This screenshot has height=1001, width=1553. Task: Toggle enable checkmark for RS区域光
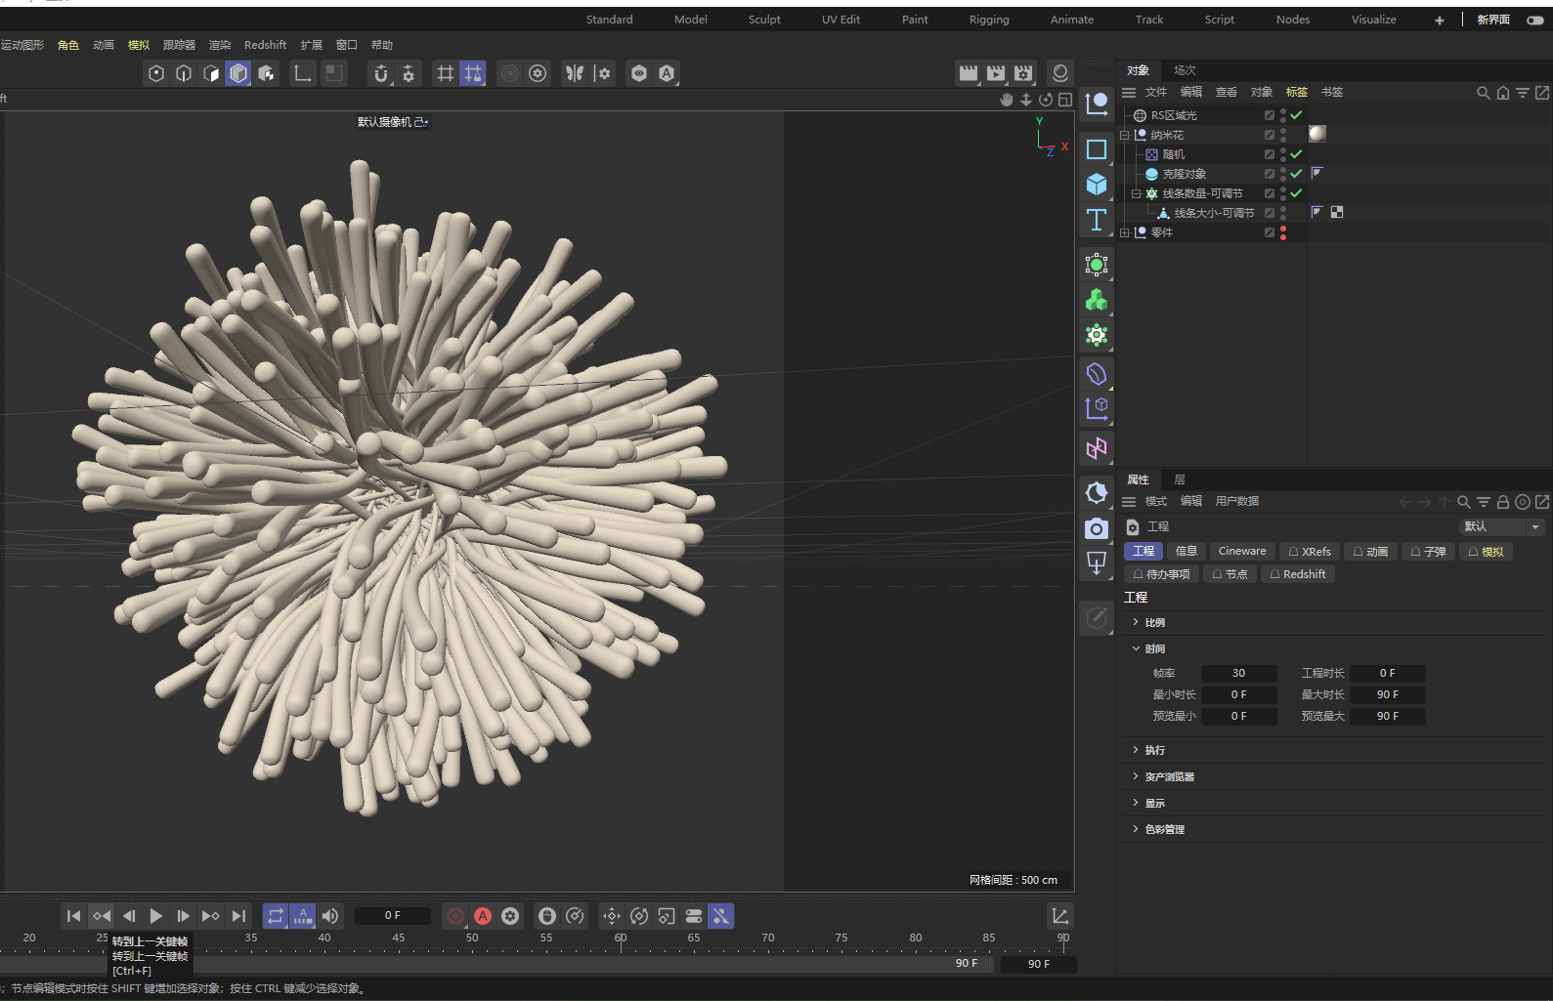click(x=1296, y=115)
